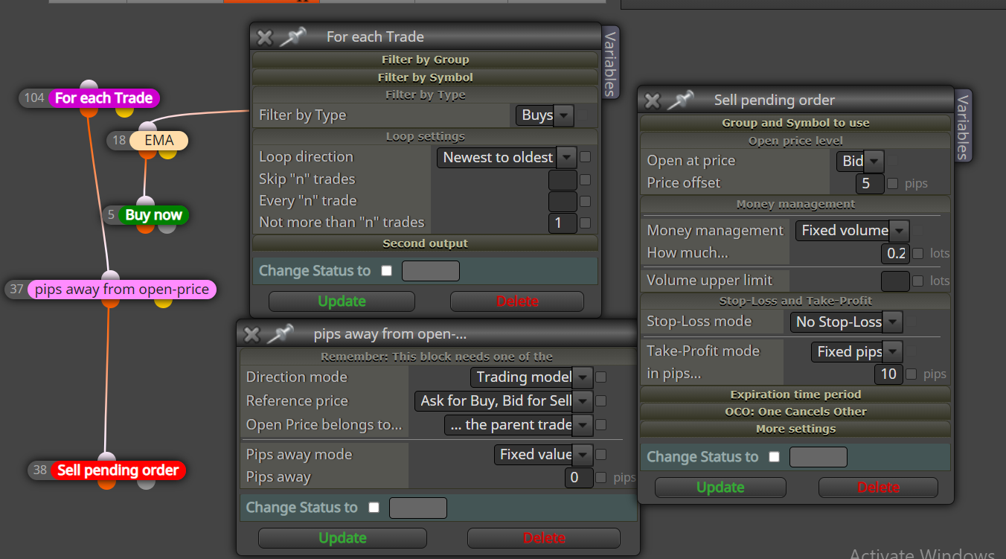The width and height of the screenshot is (1006, 559).
Task: Open Variables tab of For each Trade panel
Action: pos(609,63)
